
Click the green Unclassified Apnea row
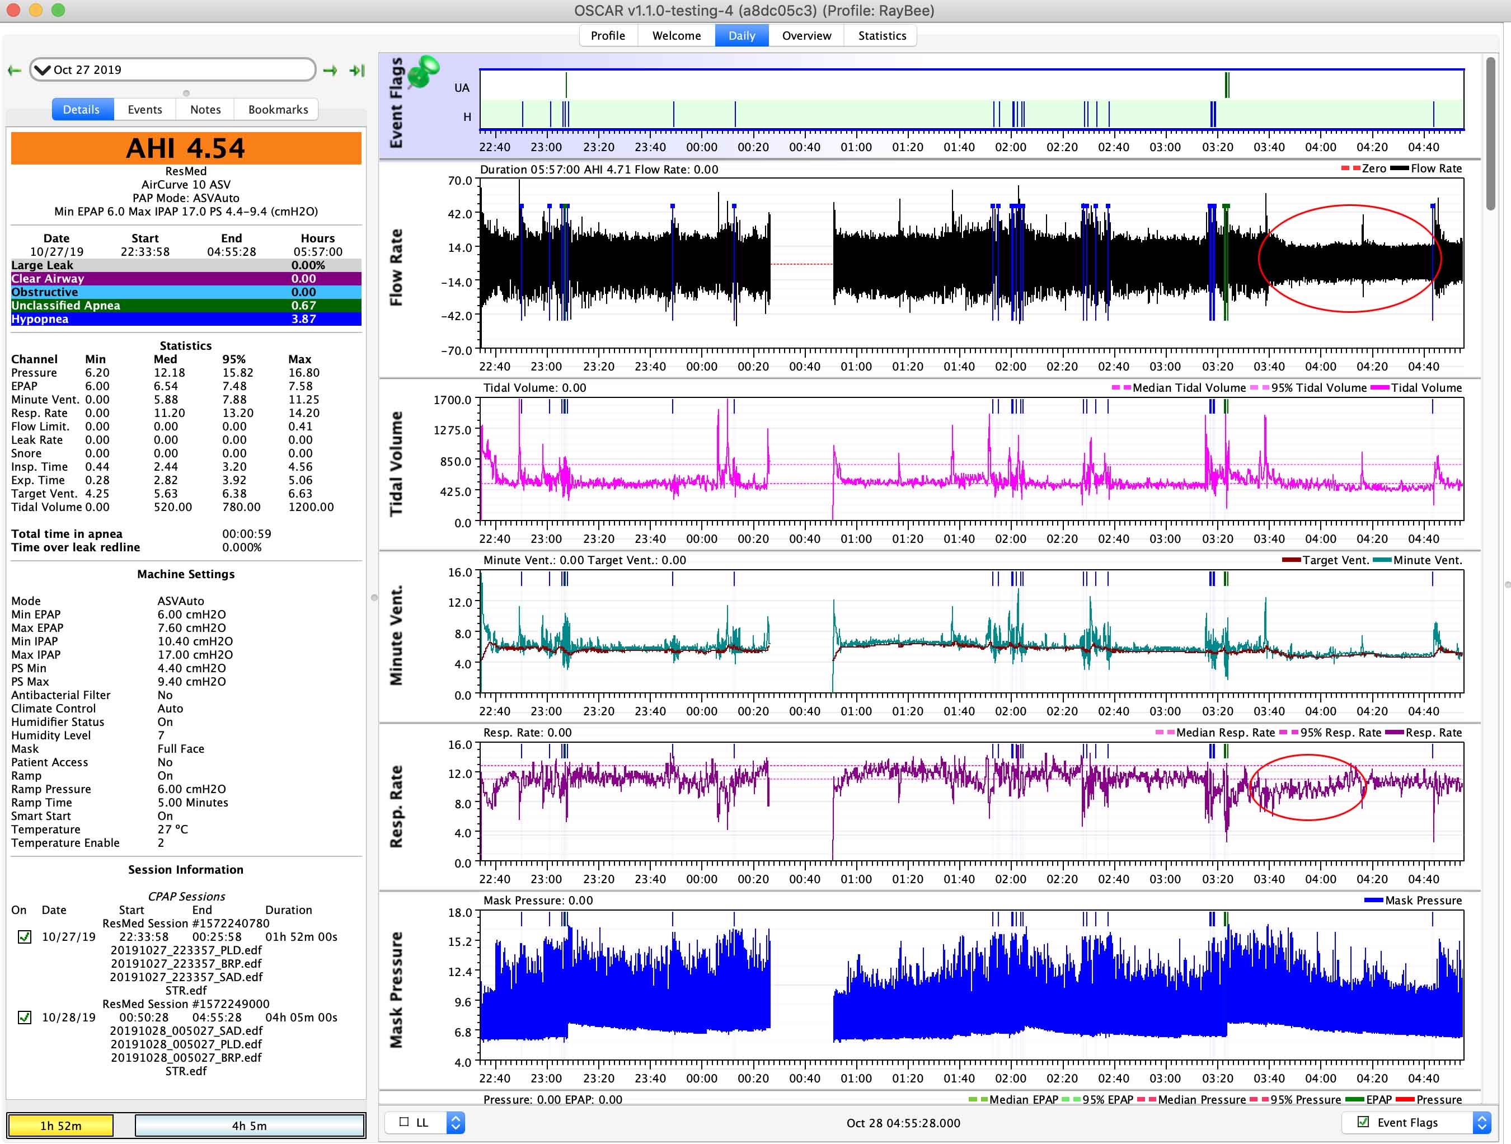[x=186, y=305]
